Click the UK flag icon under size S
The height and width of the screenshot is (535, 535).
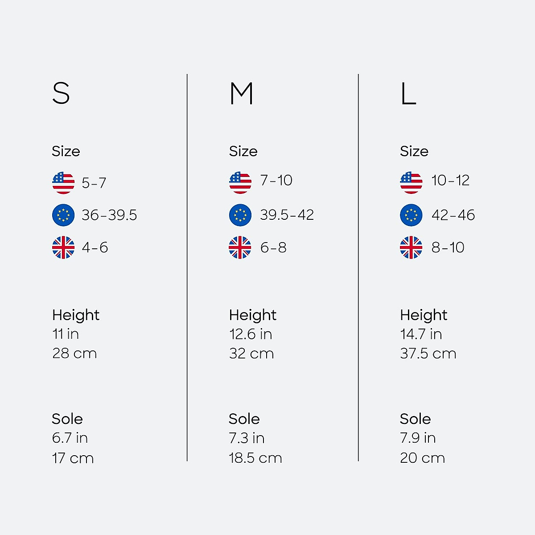[63, 247]
